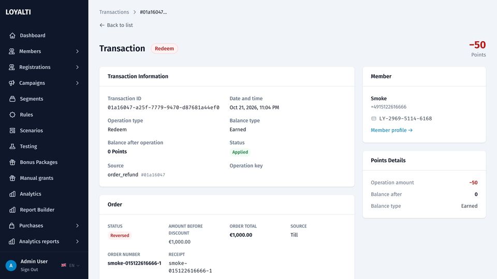Click the Analytics bar chart icon
The height and width of the screenshot is (279, 497).
tap(12, 194)
